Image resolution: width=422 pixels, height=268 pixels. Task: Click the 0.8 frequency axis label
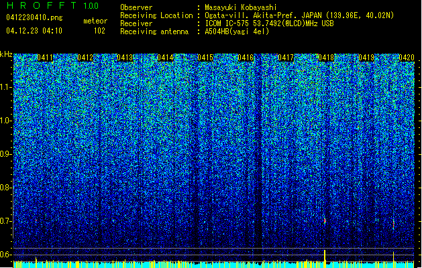pyautogui.click(x=6, y=188)
